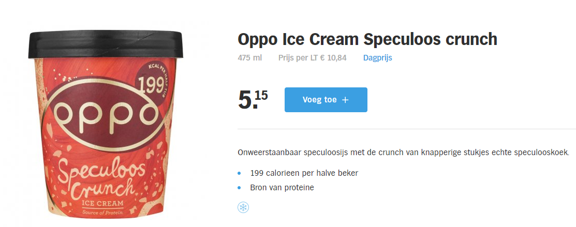Click the black lid of the ice cream tub
Screen dimensions: 576x227
(x=105, y=46)
